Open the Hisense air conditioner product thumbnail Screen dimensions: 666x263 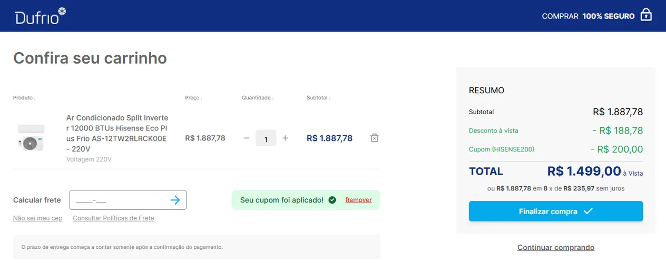(x=31, y=138)
